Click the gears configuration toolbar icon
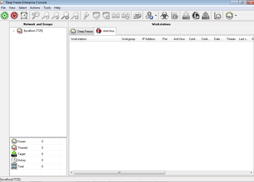Viewport: 254px width, 182px height. pyautogui.click(x=149, y=15)
